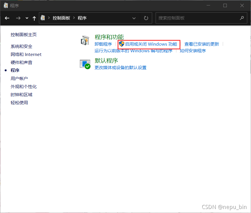Open 系统和安全 category
The width and height of the screenshot is (251, 213).
click(x=21, y=47)
